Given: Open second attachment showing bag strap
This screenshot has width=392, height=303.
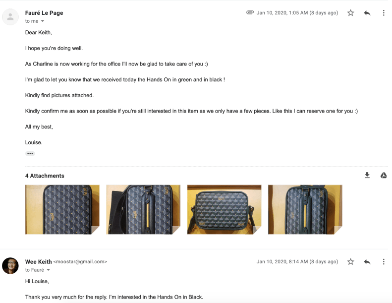Looking at the screenshot, I should coord(143,209).
